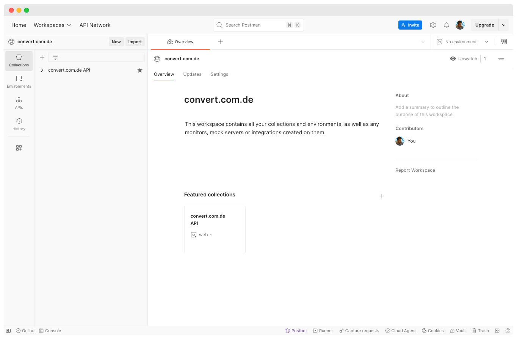517x339 pixels.
Task: Open the settings gear icon
Action: [x=433, y=25]
